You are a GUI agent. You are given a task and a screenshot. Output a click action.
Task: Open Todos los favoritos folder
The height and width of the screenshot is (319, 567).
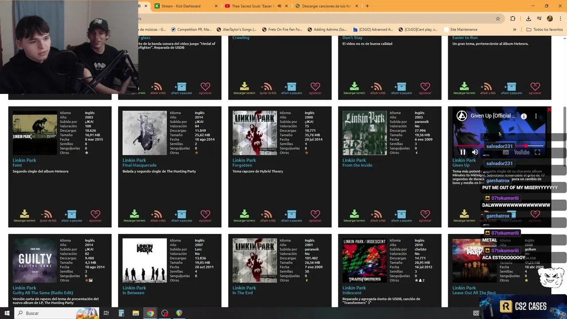point(544,30)
